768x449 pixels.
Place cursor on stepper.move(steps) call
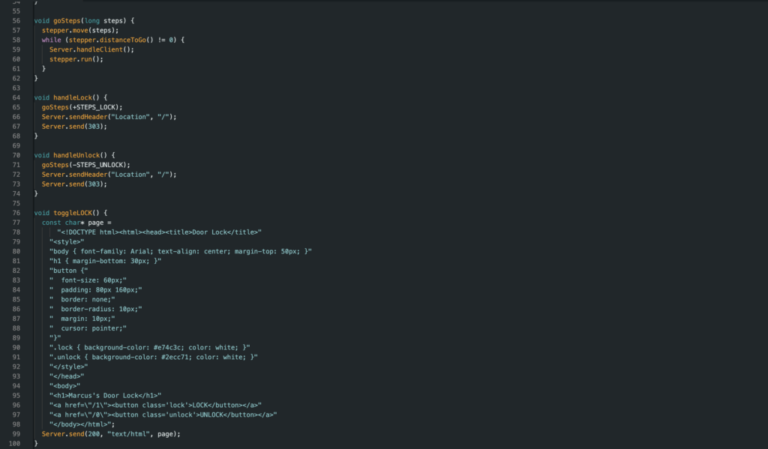(x=79, y=30)
